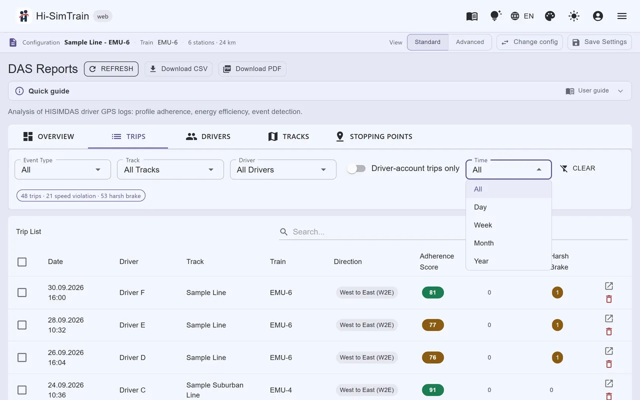Screen dimensions: 640x400
Task: Switch to Standard view
Action: (427, 42)
